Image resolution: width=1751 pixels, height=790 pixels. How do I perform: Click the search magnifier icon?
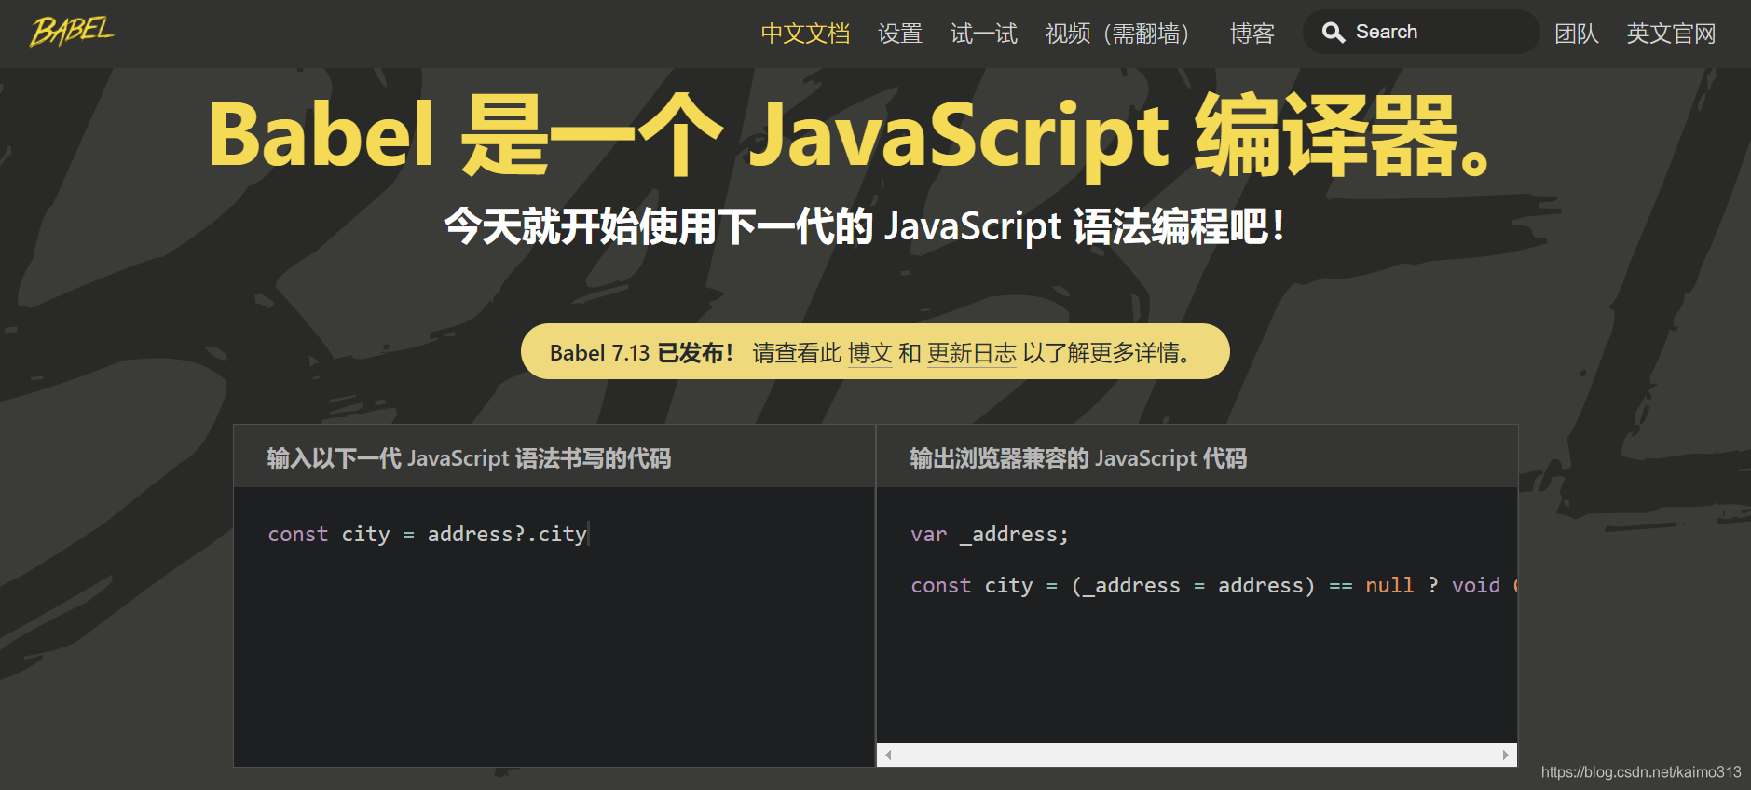coord(1334,33)
